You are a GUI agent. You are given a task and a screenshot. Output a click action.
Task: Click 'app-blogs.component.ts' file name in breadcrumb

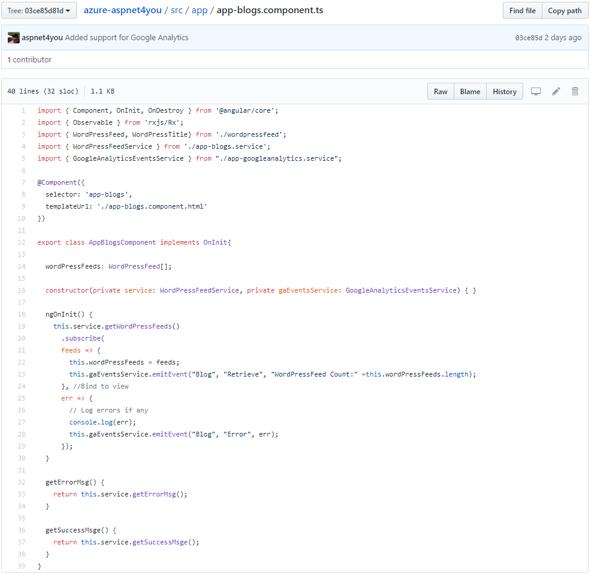(x=270, y=10)
